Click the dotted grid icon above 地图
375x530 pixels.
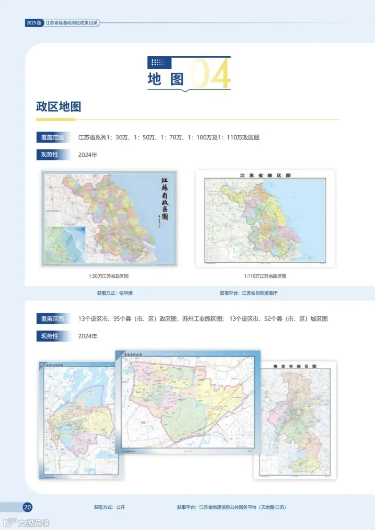coord(159,63)
